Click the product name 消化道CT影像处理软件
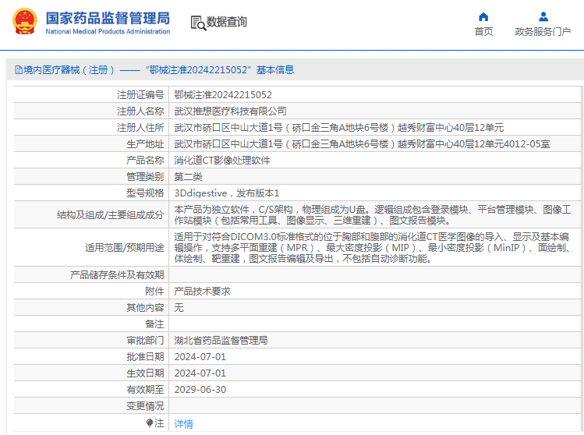Image resolution: width=584 pixels, height=435 pixels. (x=222, y=160)
